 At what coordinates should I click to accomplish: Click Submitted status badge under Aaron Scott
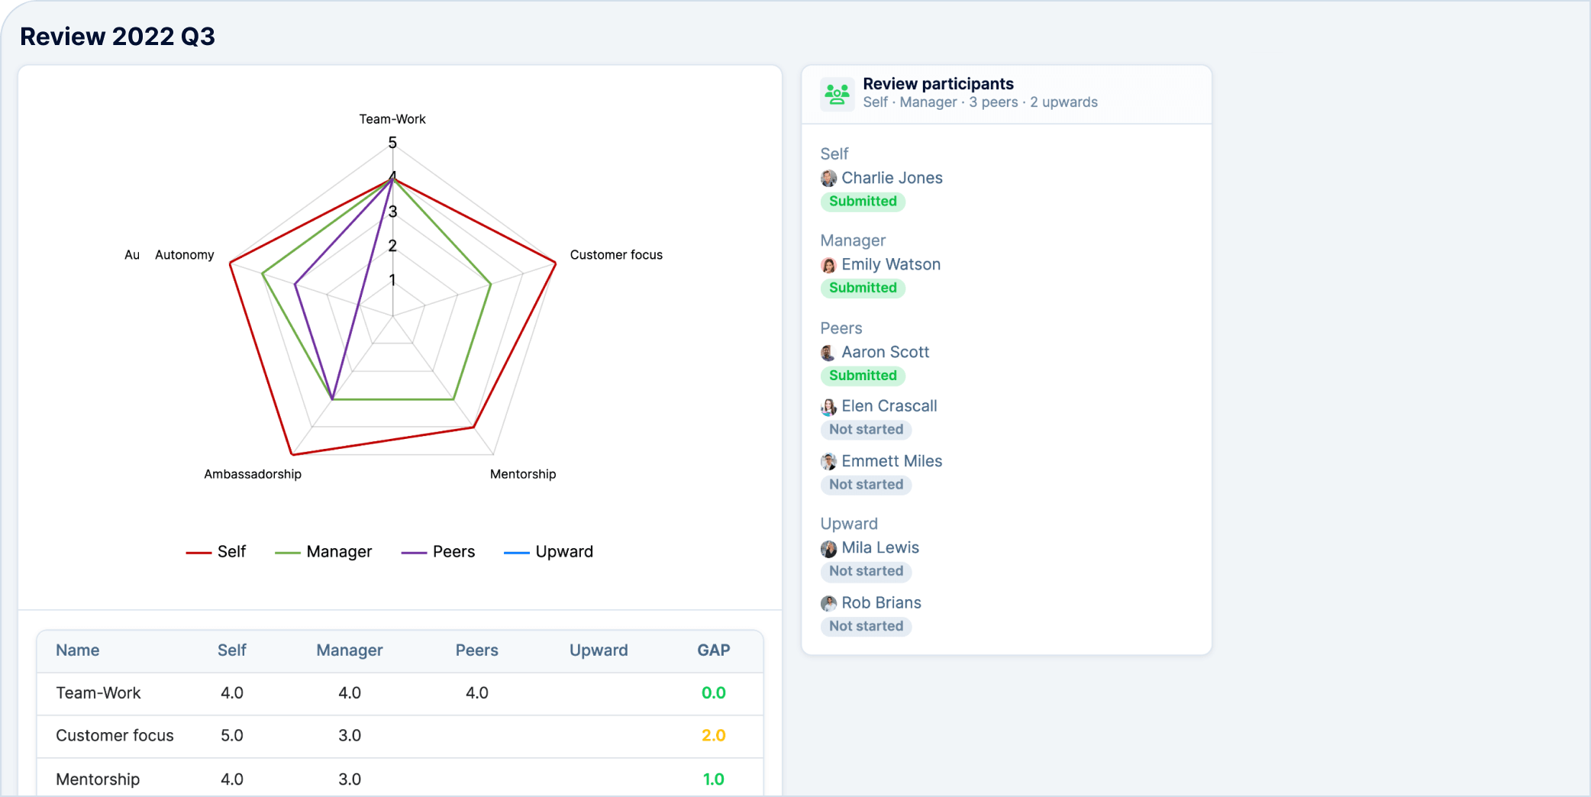[x=863, y=376]
